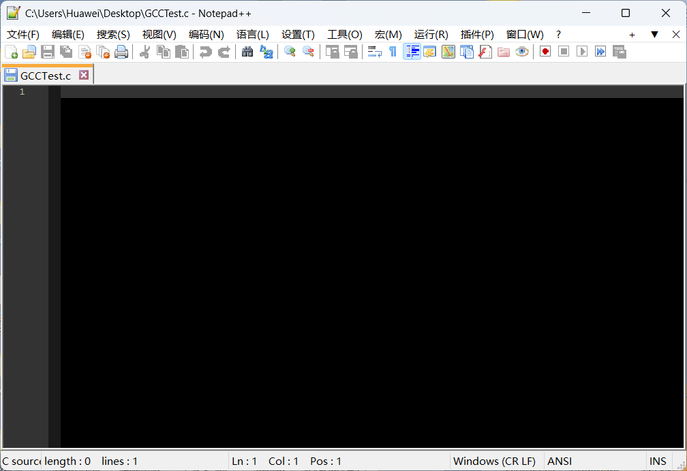The image size is (687, 471).
Task: Open the 搜索(S) menu
Action: tap(113, 35)
